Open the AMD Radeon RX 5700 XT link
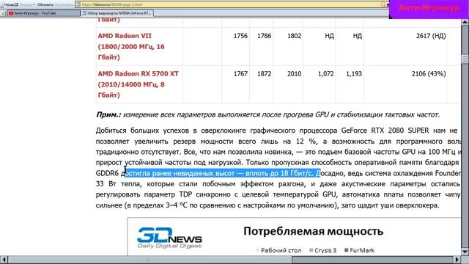 click(x=139, y=84)
